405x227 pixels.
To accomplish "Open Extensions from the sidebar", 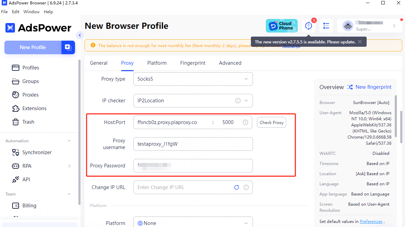I will pyautogui.click(x=34, y=108).
